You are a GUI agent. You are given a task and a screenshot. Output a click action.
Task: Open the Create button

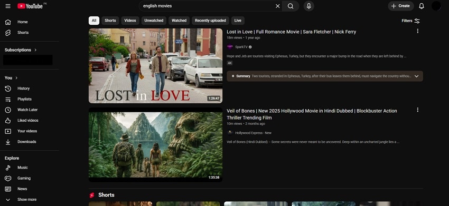pos(400,6)
